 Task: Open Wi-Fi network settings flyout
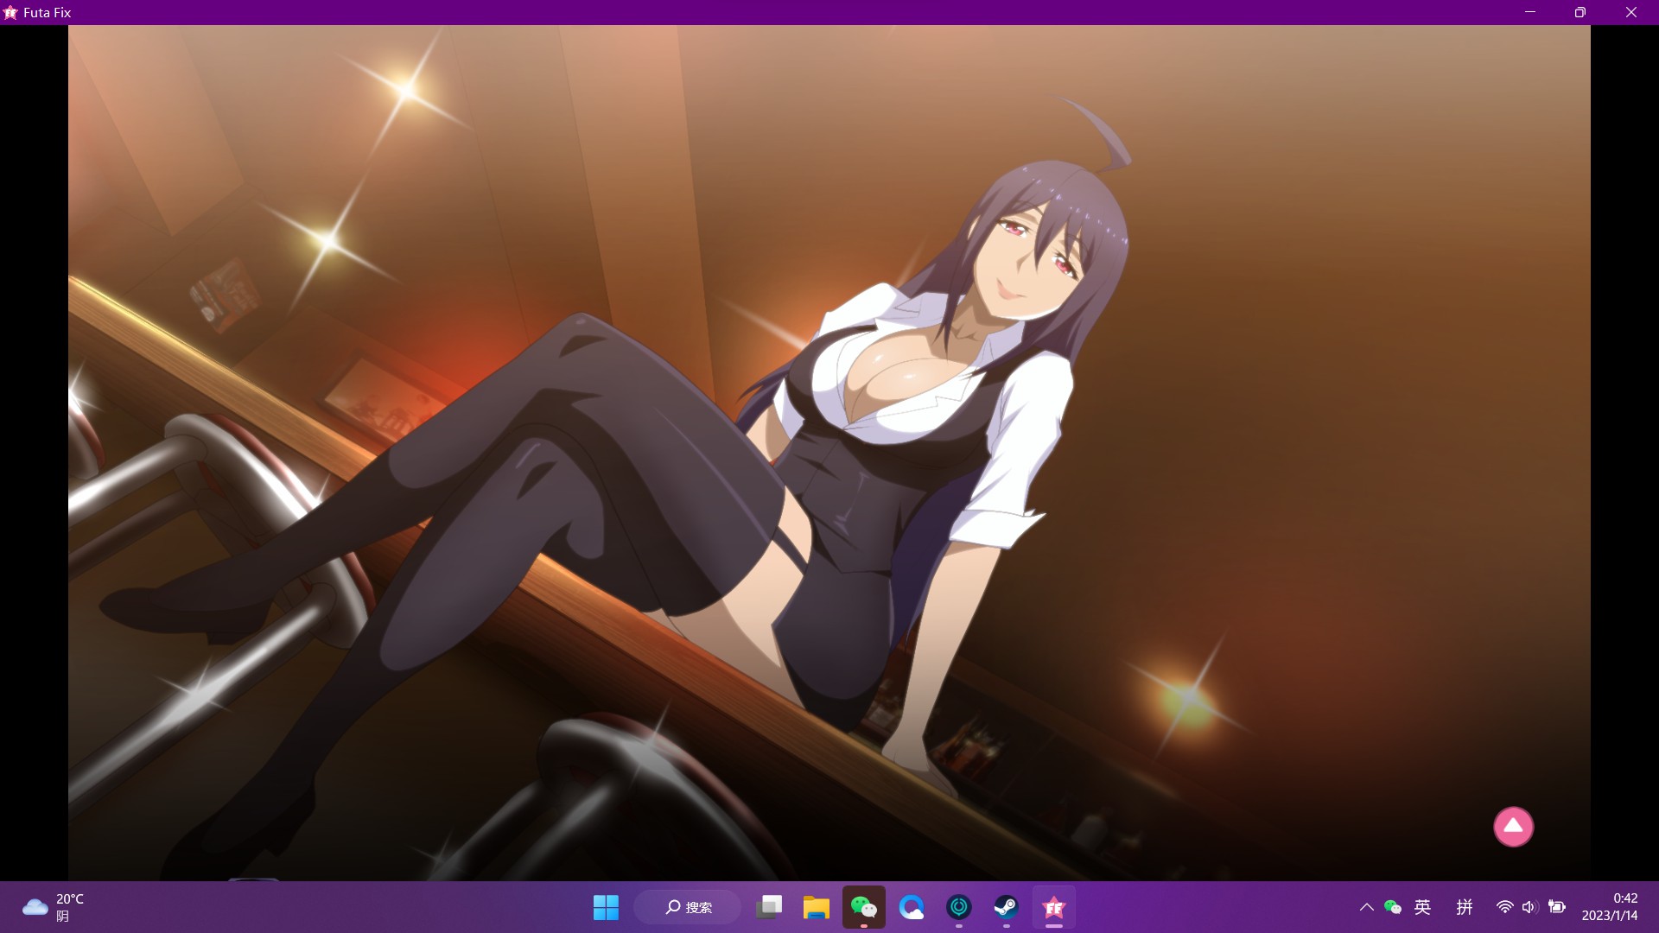point(1504,907)
